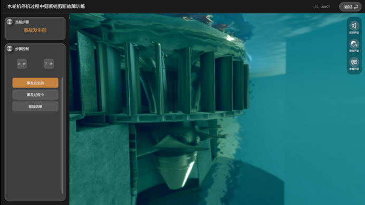Image resolution: width=365 pixels, height=205 pixels.
Task: Click the user profile icon
Action: point(316,7)
